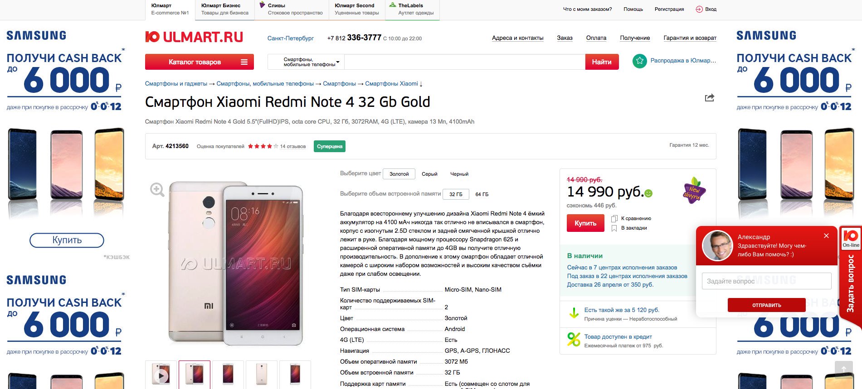Screen dimensions: 862x389
Task: Click the scroll-to-top arrow button
Action: [x=843, y=369]
